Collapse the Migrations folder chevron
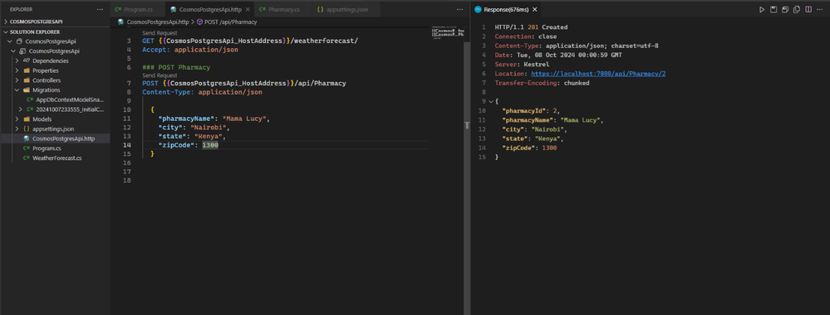This screenshot has width=830, height=315. [x=17, y=90]
